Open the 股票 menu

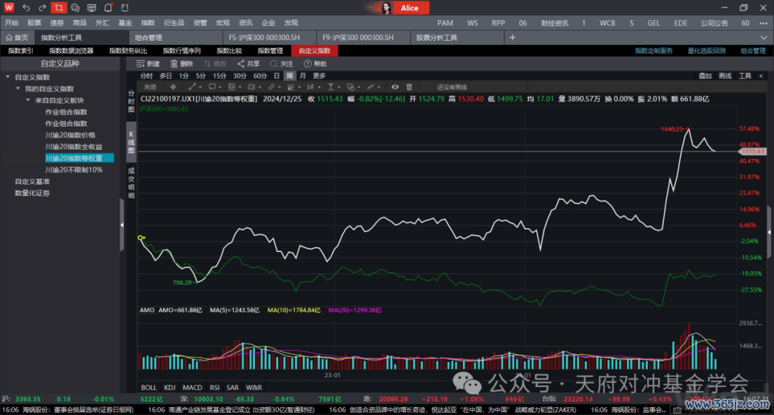point(34,23)
